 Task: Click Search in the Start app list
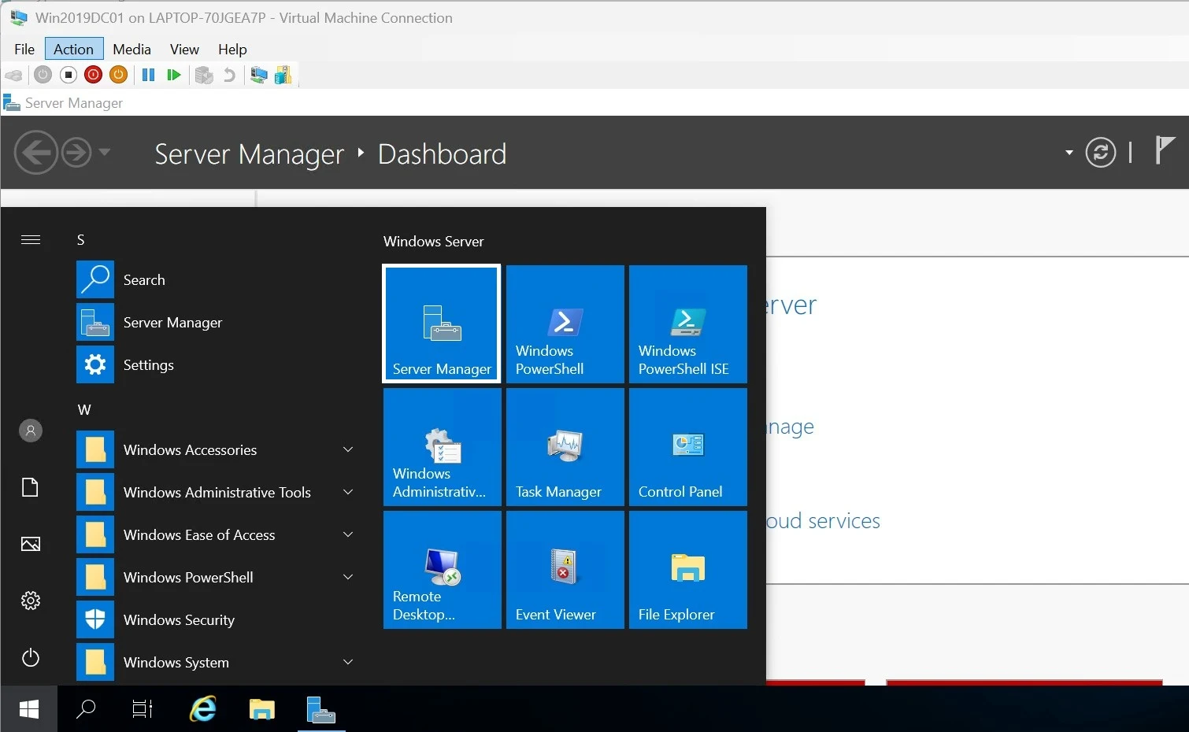click(x=218, y=279)
